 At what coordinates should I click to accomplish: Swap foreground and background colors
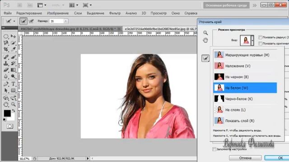(14, 111)
